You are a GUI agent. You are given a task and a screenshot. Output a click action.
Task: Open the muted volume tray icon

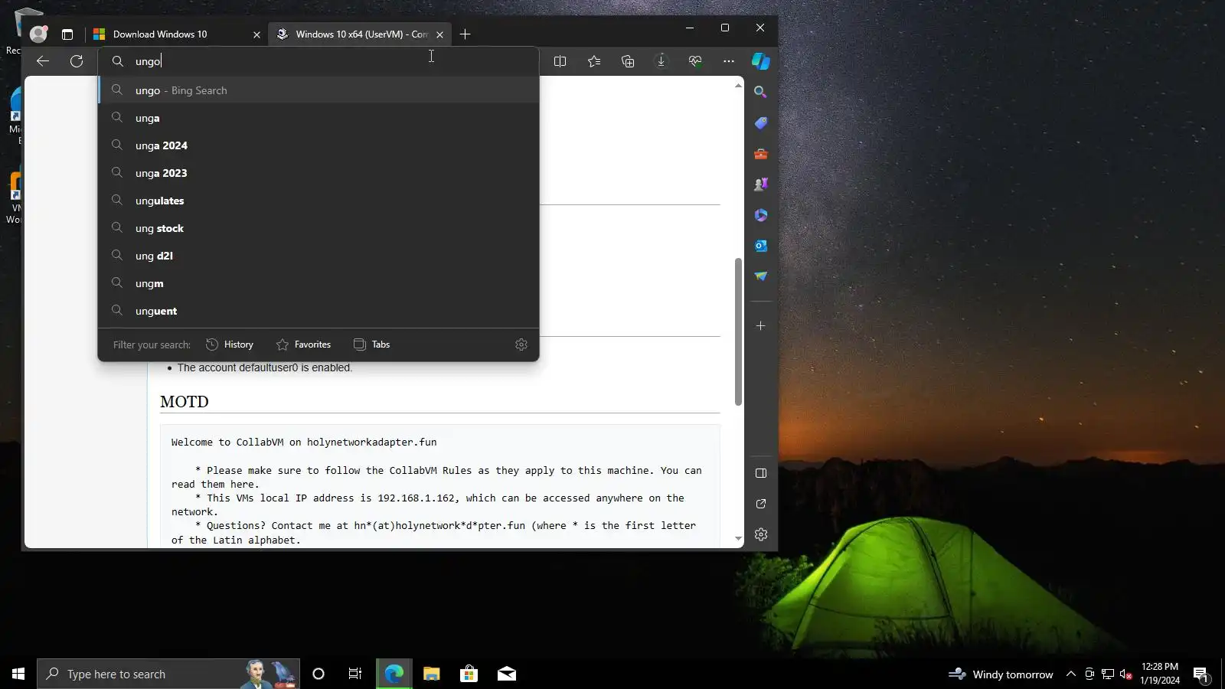click(1126, 674)
